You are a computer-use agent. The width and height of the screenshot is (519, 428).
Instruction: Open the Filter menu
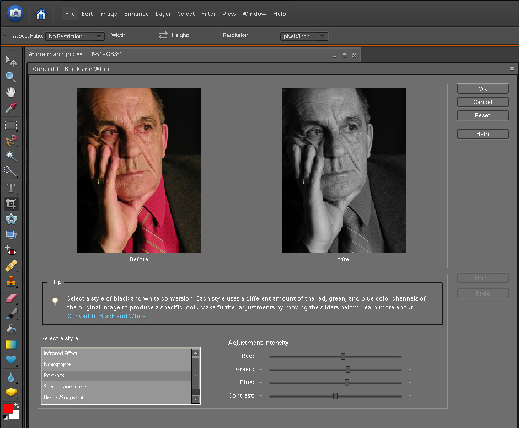pyautogui.click(x=208, y=14)
